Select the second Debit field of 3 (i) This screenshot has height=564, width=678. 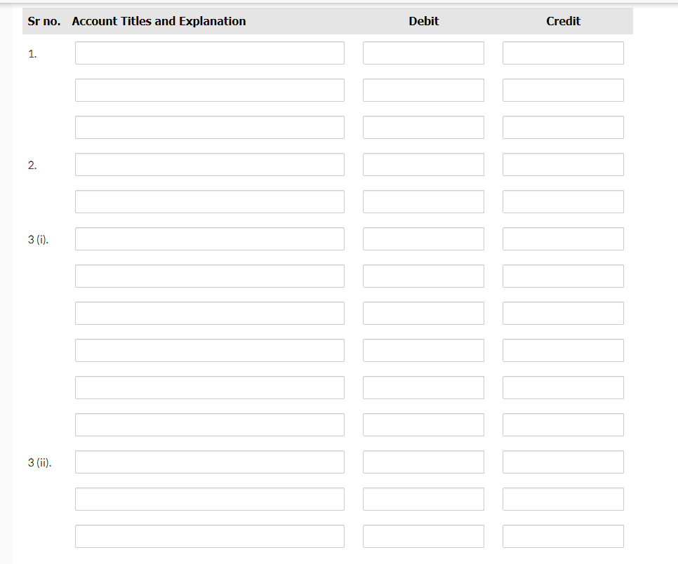tap(423, 276)
